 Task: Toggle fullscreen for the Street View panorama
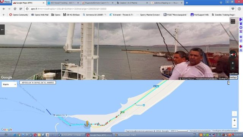(233, 21)
